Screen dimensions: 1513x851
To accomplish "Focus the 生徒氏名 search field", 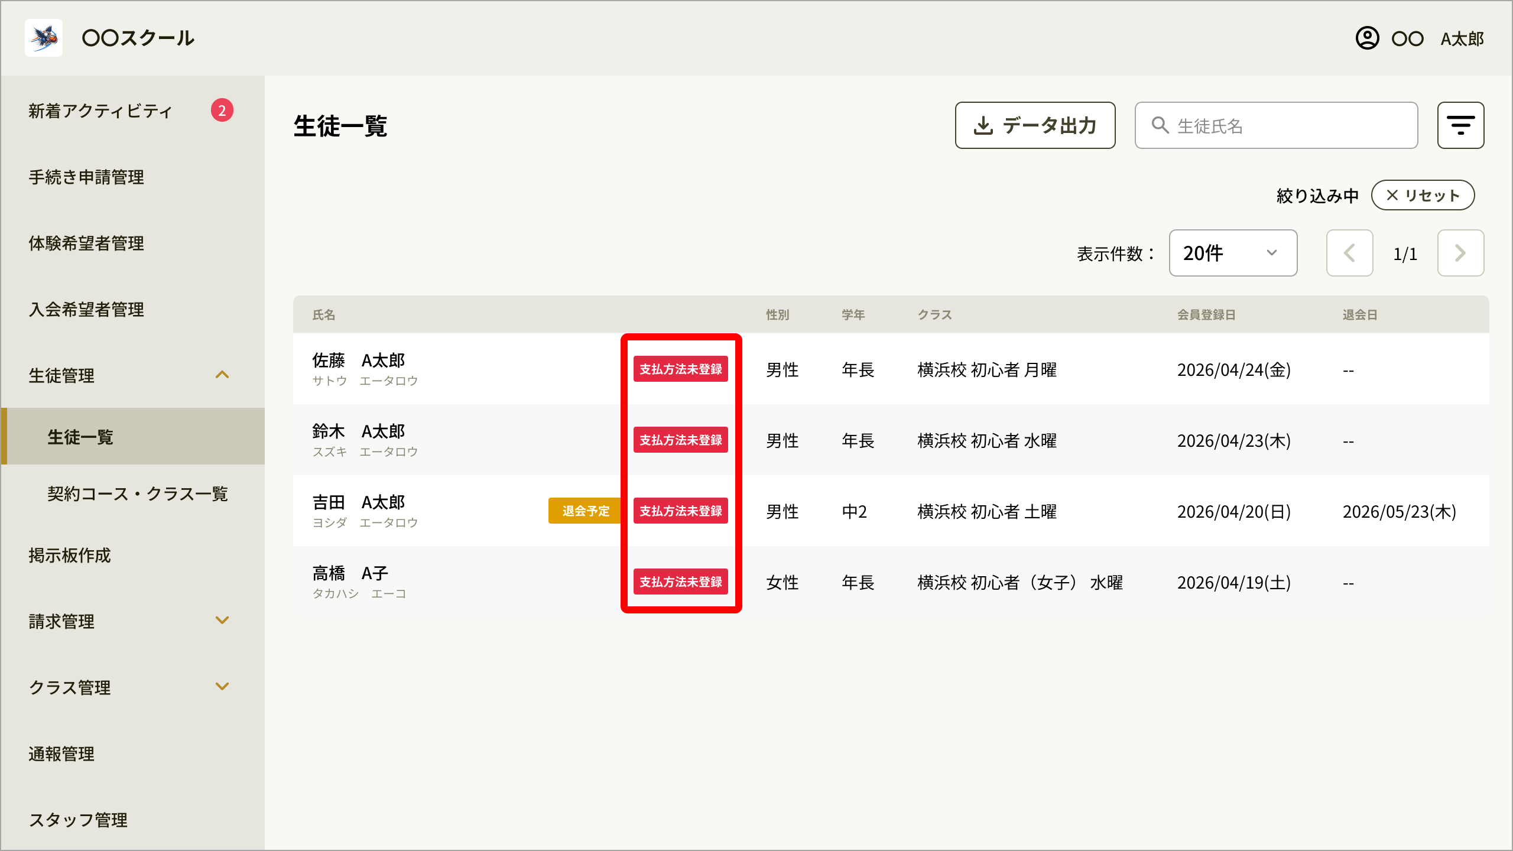I will tap(1276, 125).
